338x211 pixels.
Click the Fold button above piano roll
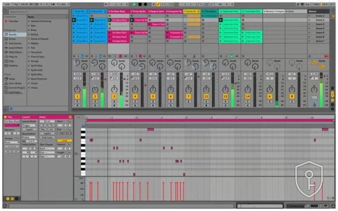click(x=78, y=117)
